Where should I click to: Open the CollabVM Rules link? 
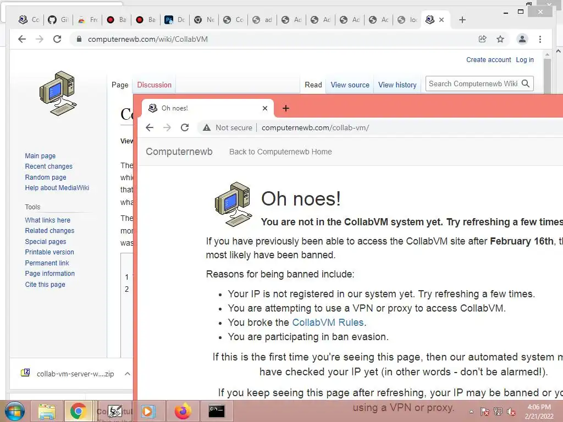328,322
